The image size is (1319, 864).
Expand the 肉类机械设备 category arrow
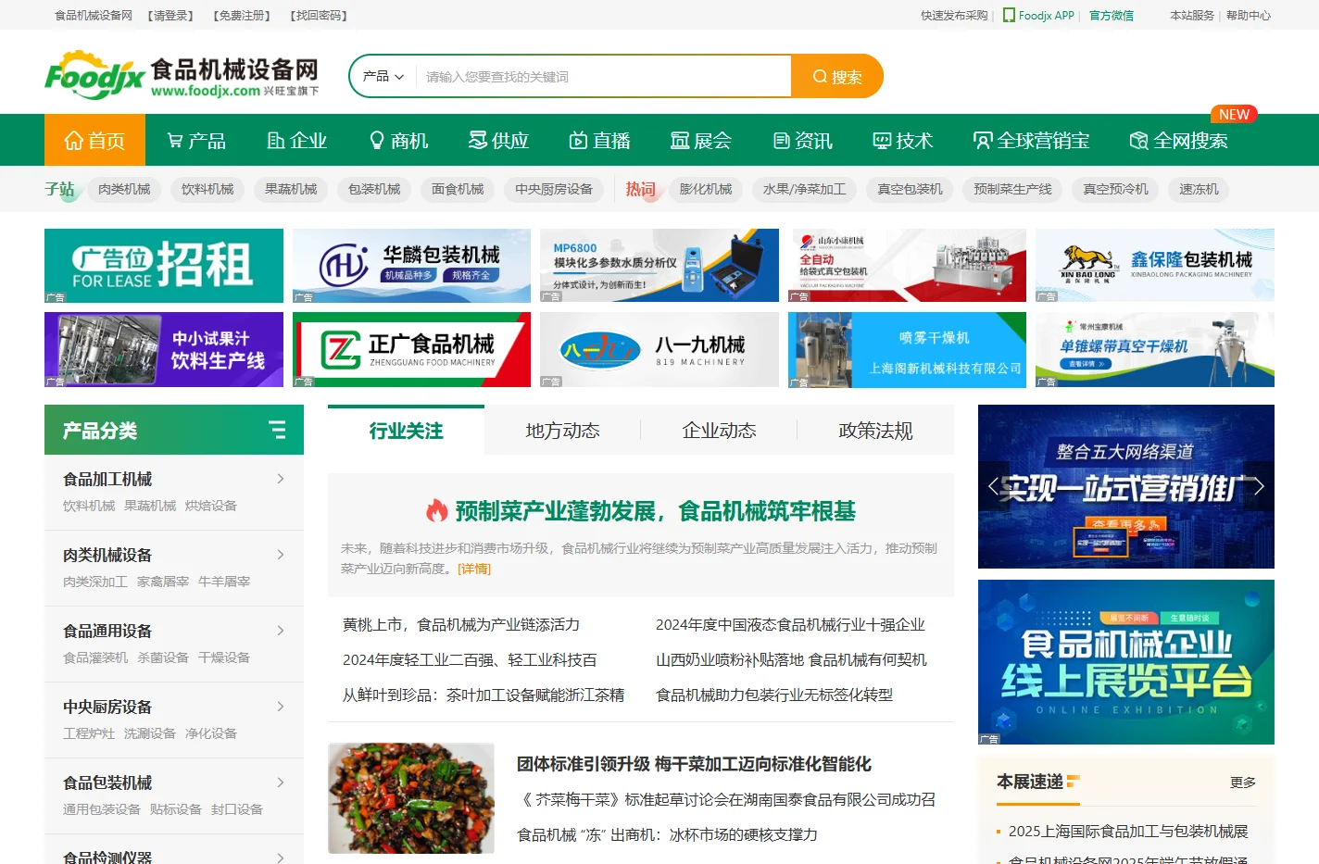coord(281,555)
